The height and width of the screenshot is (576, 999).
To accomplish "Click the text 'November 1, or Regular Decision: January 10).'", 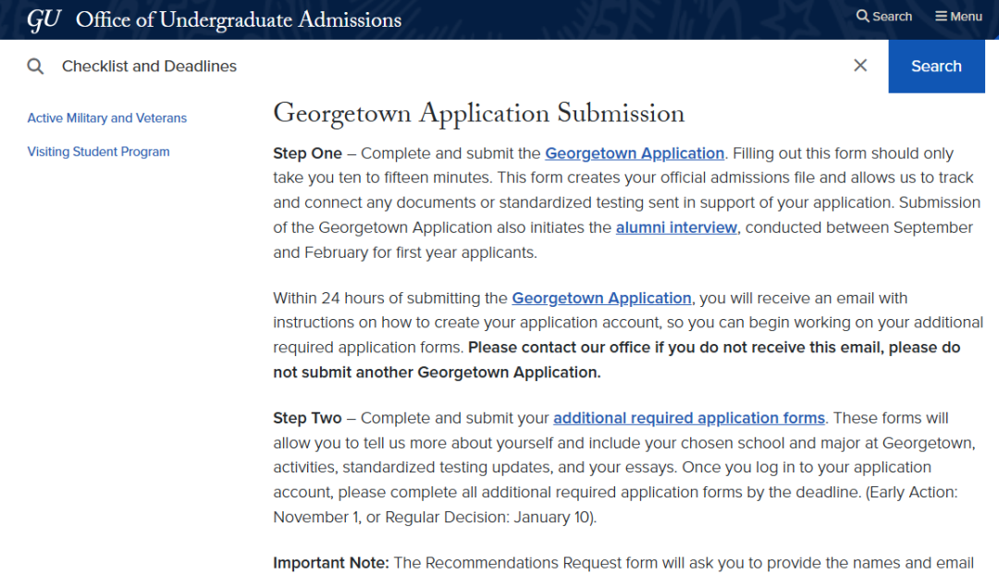I will (x=435, y=517).
